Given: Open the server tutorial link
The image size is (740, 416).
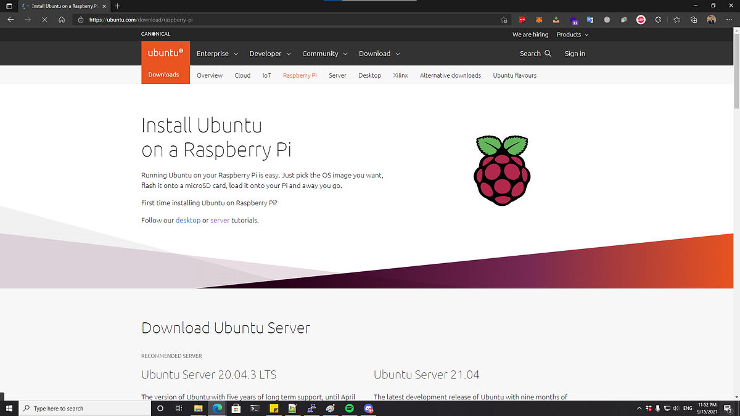Looking at the screenshot, I should [220, 220].
